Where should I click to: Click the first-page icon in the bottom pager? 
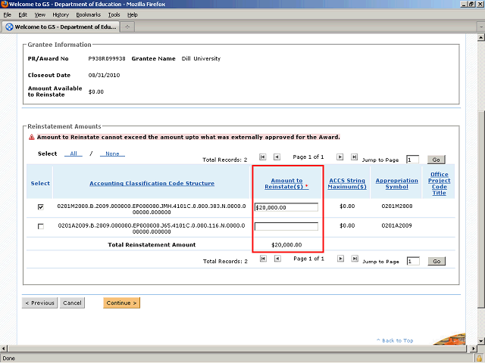click(263, 259)
